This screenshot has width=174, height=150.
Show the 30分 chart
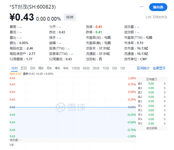click(x=96, y=68)
